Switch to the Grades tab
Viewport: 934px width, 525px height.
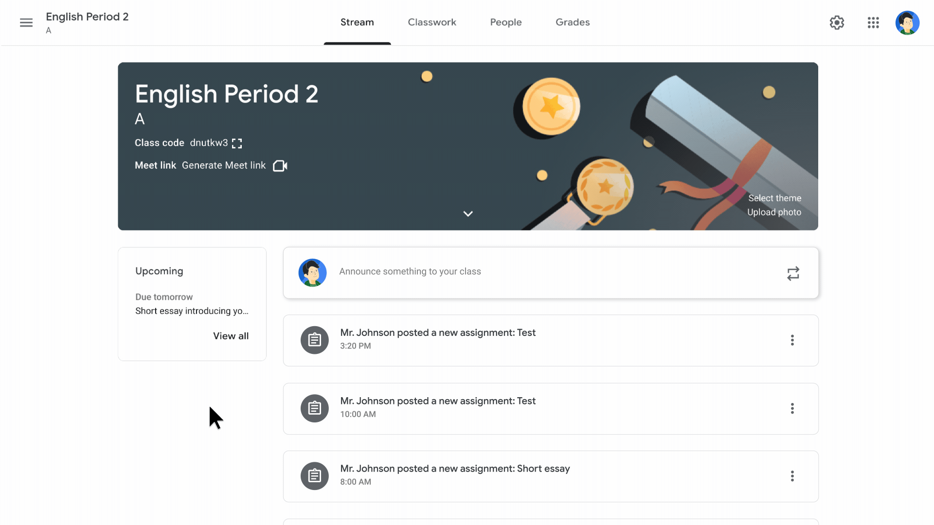pyautogui.click(x=572, y=22)
